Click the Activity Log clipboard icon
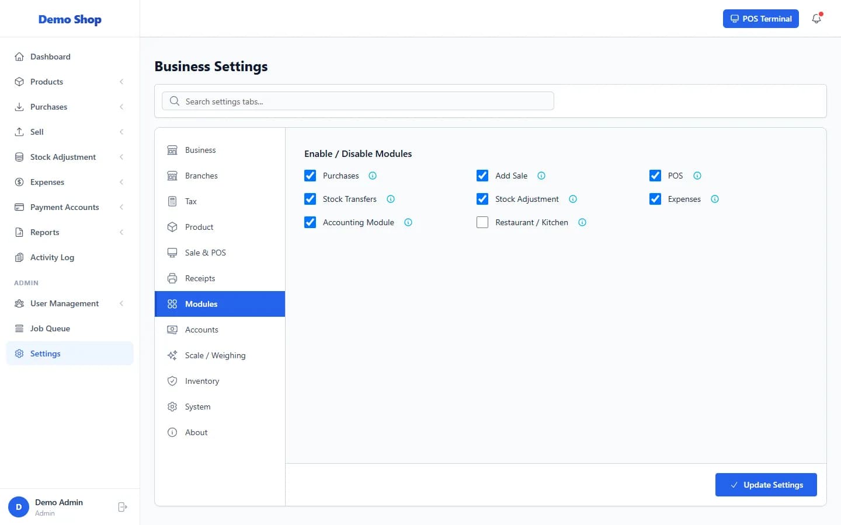841x525 pixels. [19, 257]
